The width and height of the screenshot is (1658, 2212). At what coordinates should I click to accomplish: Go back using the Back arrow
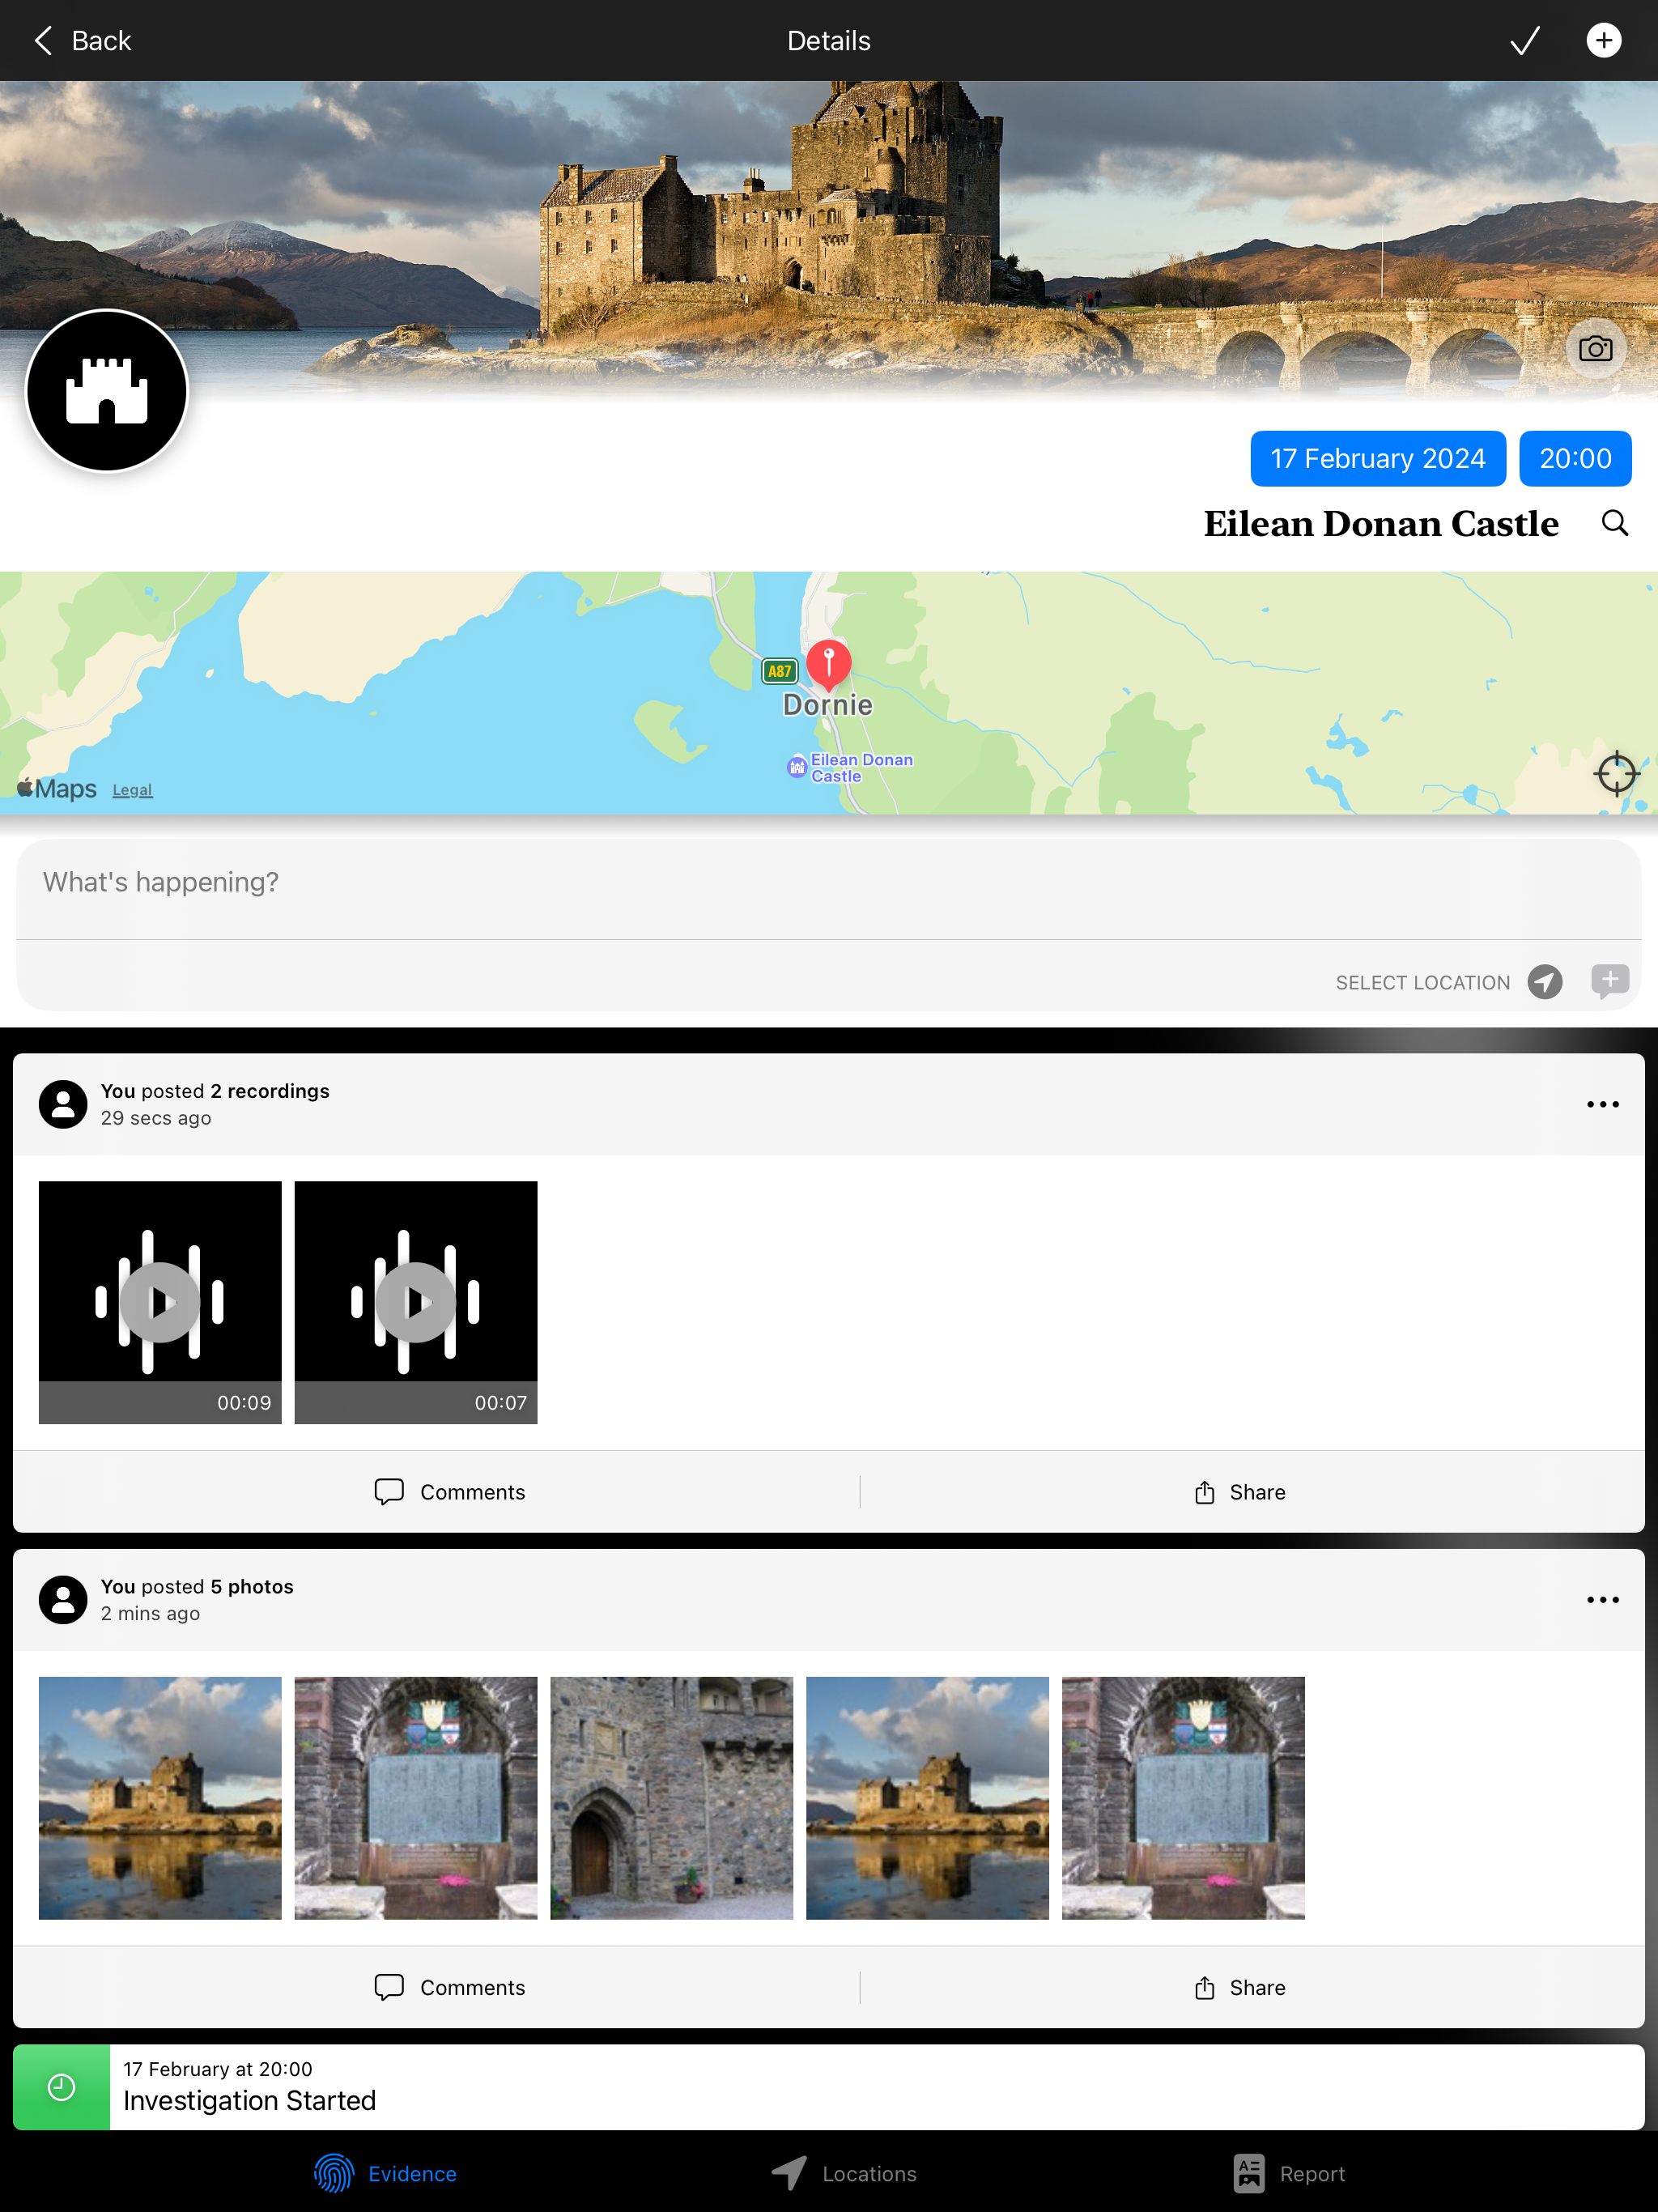82,41
